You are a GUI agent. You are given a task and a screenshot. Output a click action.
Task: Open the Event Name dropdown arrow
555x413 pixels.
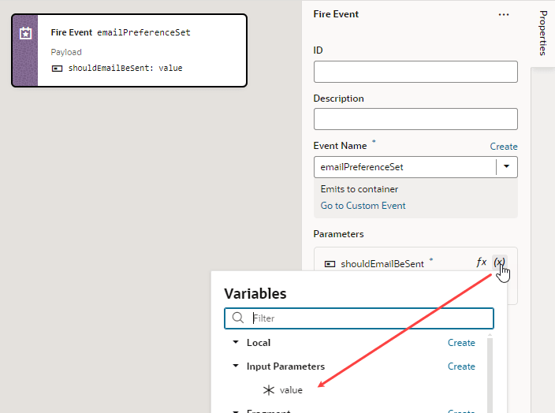506,167
